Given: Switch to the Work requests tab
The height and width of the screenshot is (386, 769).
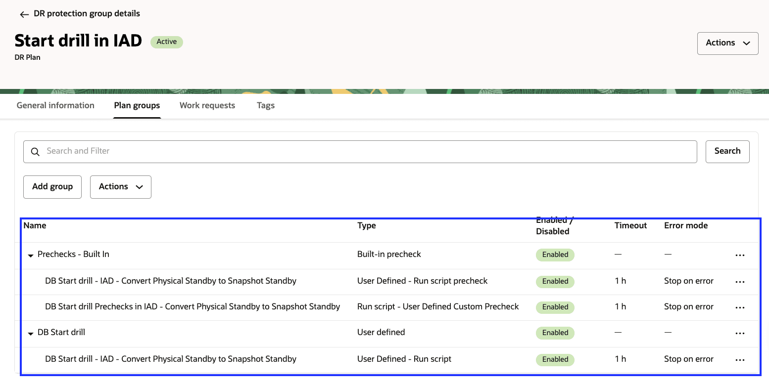Looking at the screenshot, I should tap(207, 105).
